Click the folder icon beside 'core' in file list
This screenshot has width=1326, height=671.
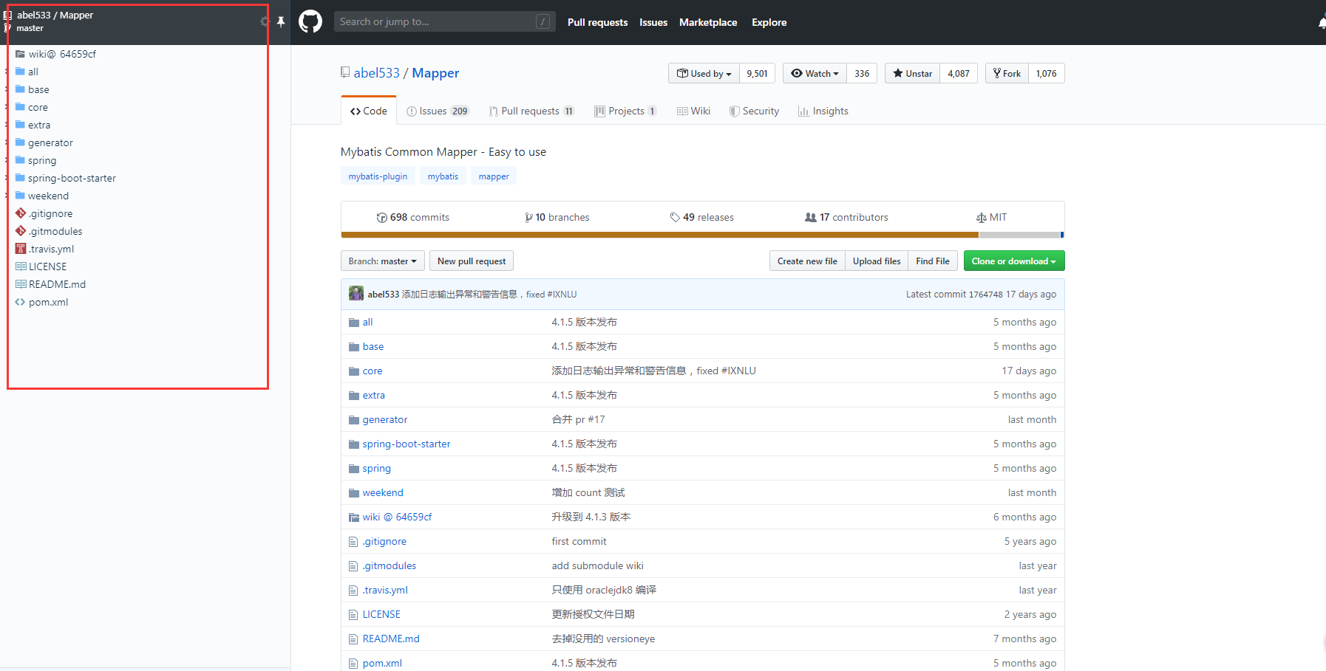[x=353, y=371]
